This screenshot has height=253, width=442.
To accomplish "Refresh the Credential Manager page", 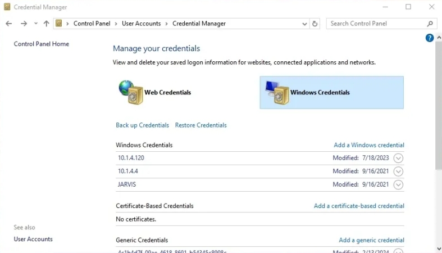I will (315, 24).
